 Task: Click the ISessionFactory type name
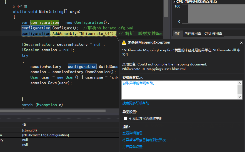coord(38,44)
